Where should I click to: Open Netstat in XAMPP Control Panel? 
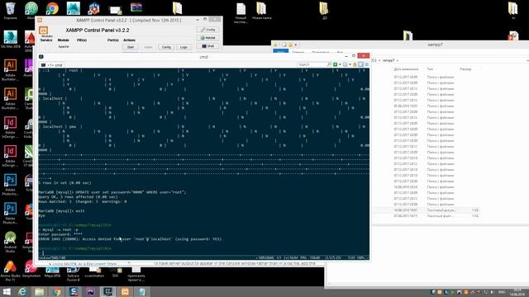click(x=207, y=38)
